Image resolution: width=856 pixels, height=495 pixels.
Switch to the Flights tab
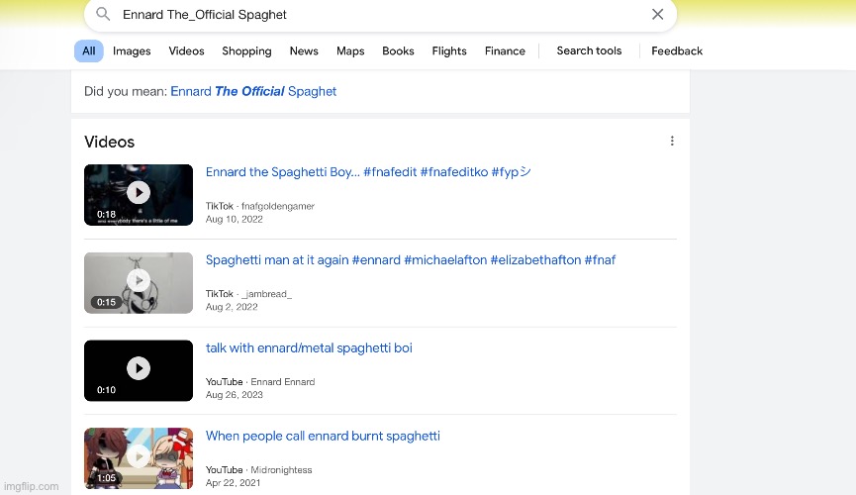click(x=449, y=51)
